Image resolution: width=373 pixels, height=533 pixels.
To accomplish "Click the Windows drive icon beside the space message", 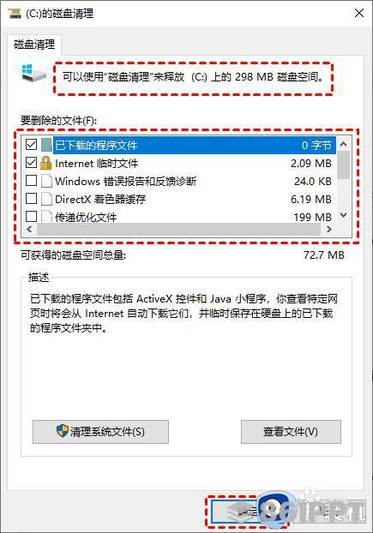I will coord(33,72).
